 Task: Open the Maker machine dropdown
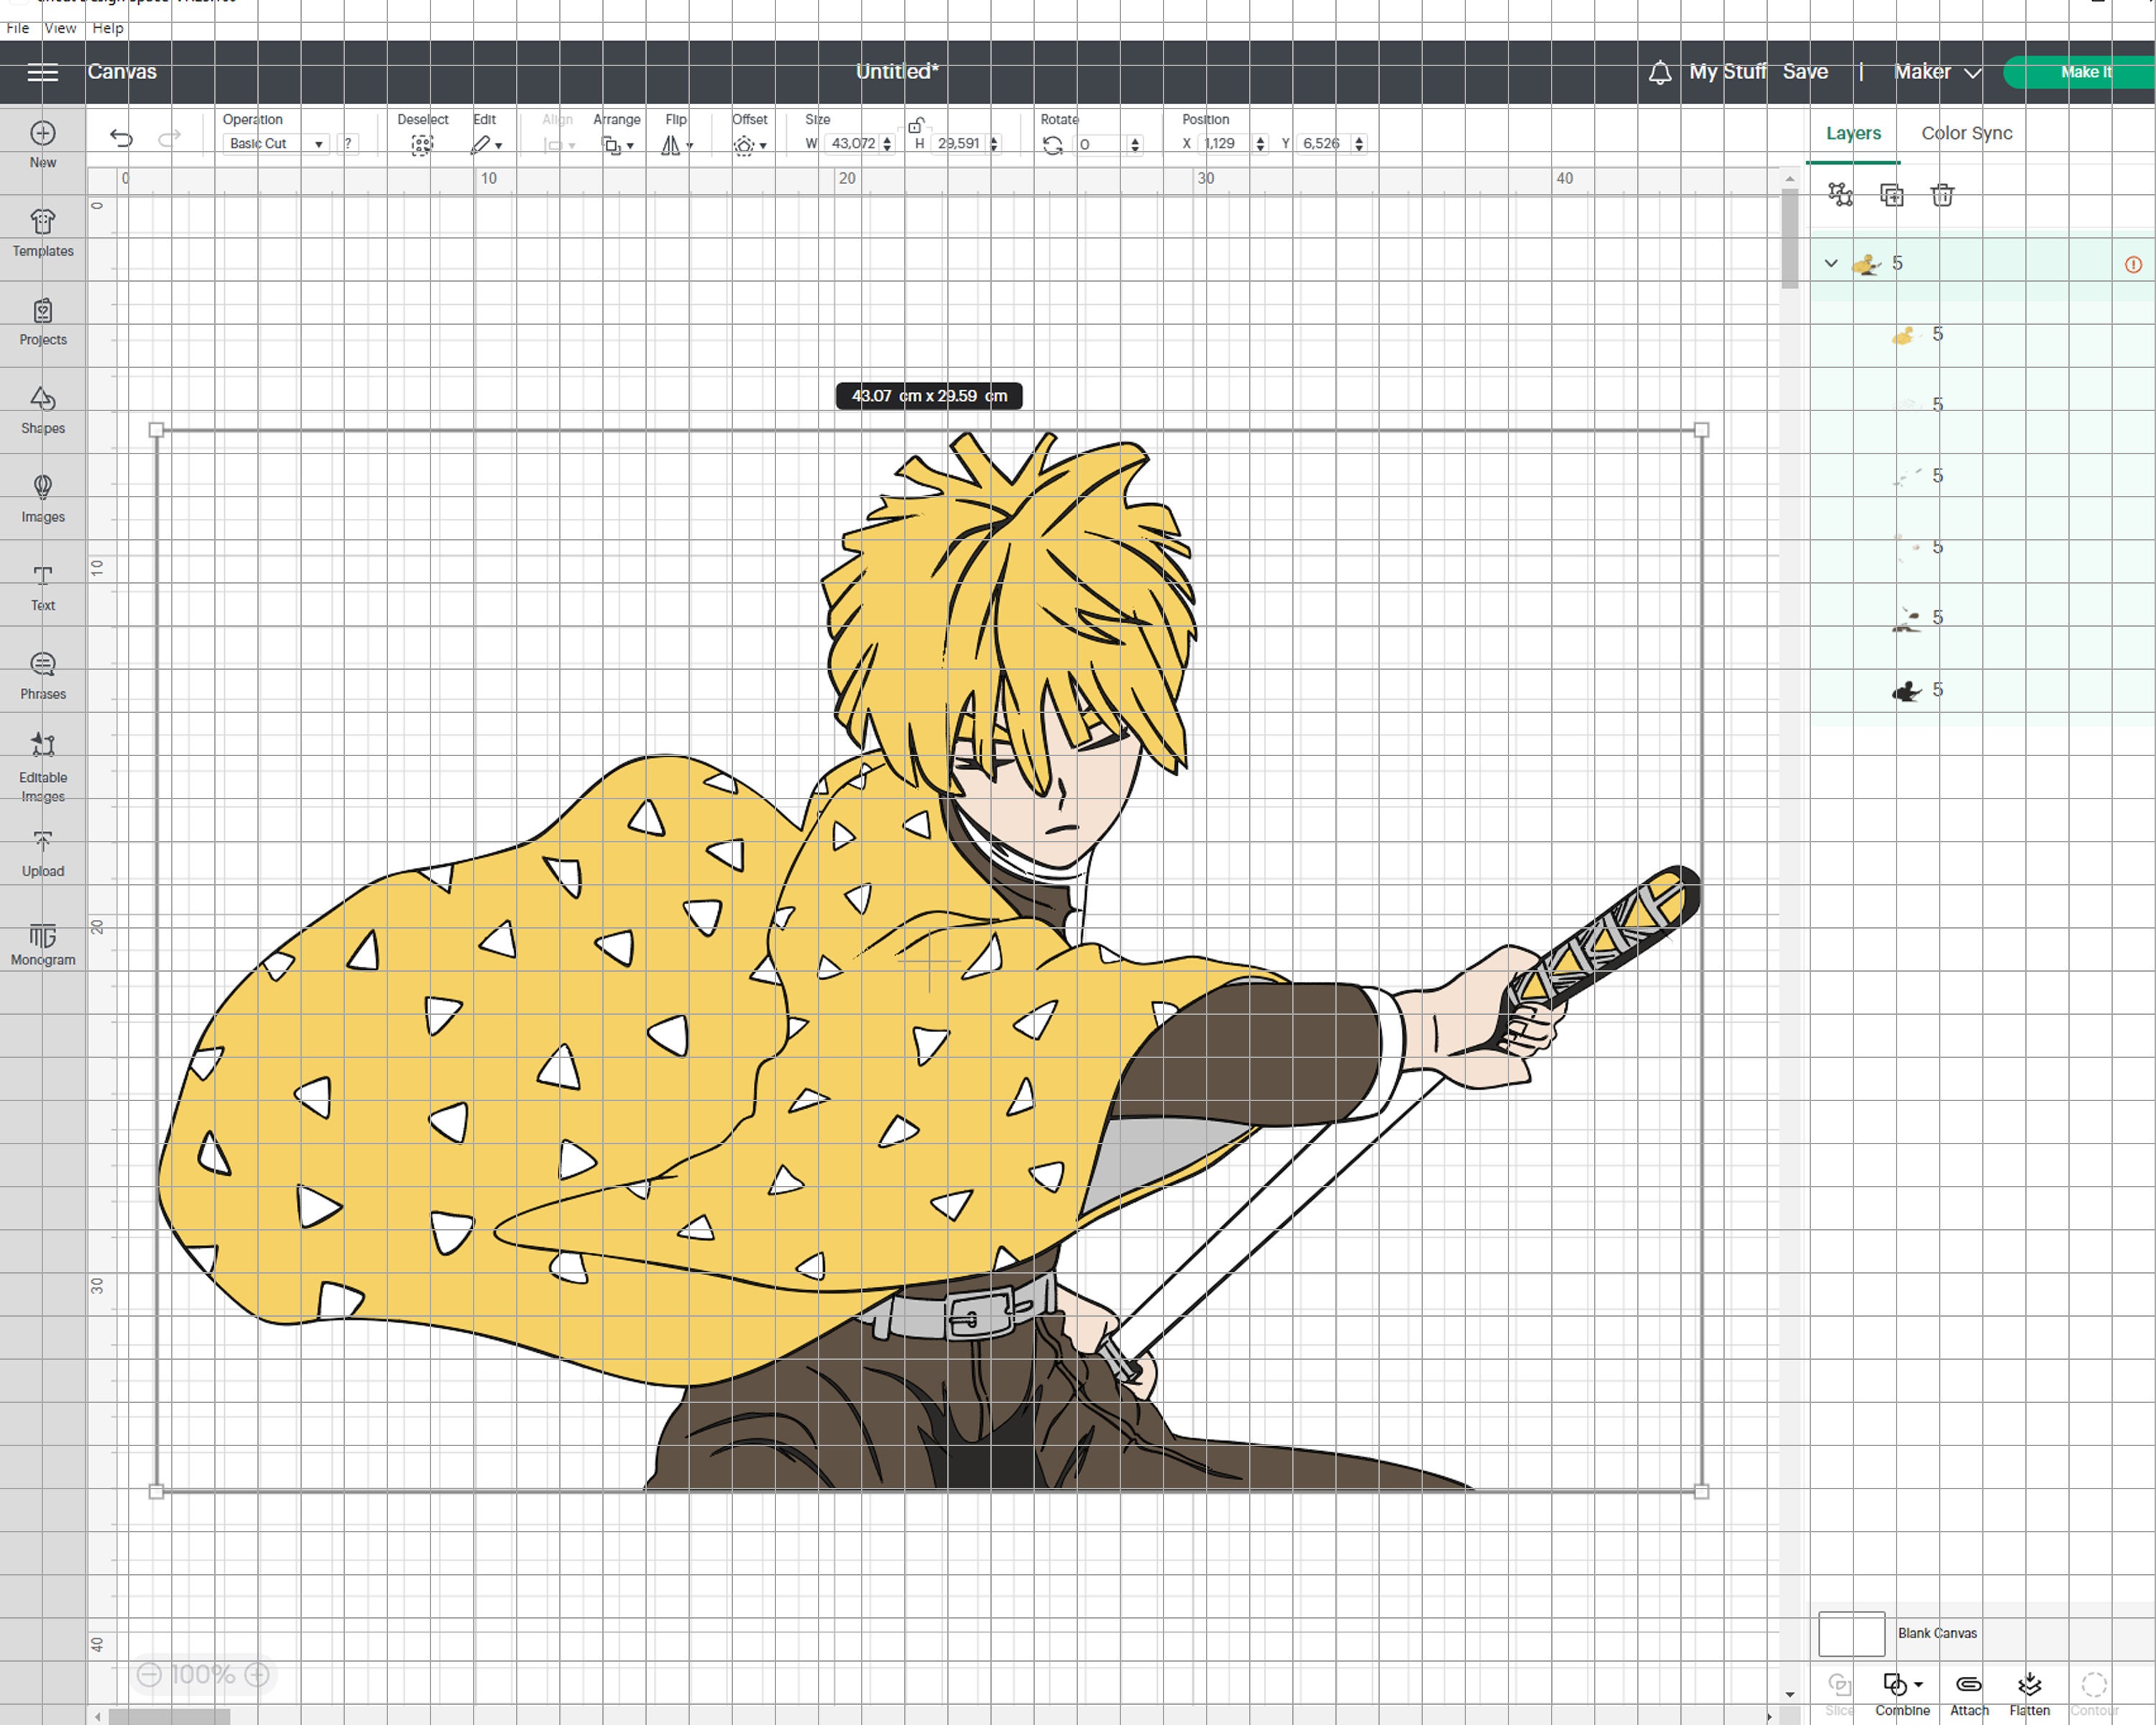click(x=1937, y=72)
